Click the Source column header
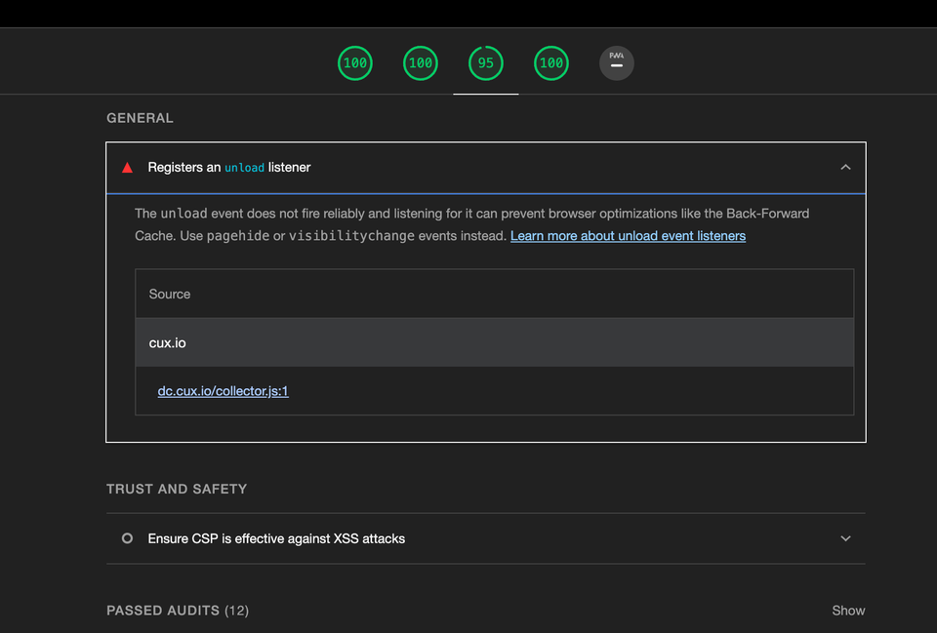The height and width of the screenshot is (633, 937). point(169,293)
